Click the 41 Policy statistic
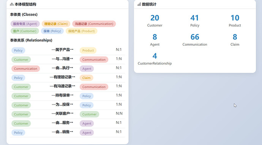Screen dimensions: 262x145 tap(195, 21)
